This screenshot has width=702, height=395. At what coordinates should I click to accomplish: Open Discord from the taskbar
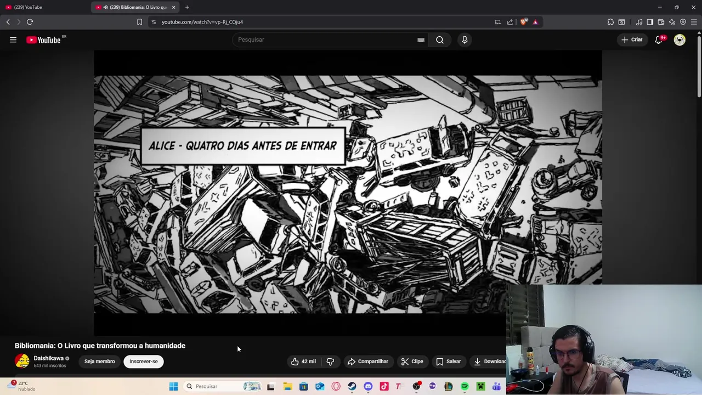click(x=368, y=386)
